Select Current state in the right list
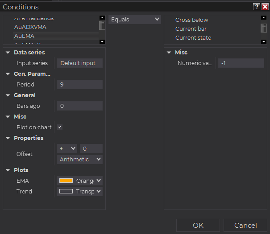This screenshot has height=234, width=270. point(193,38)
